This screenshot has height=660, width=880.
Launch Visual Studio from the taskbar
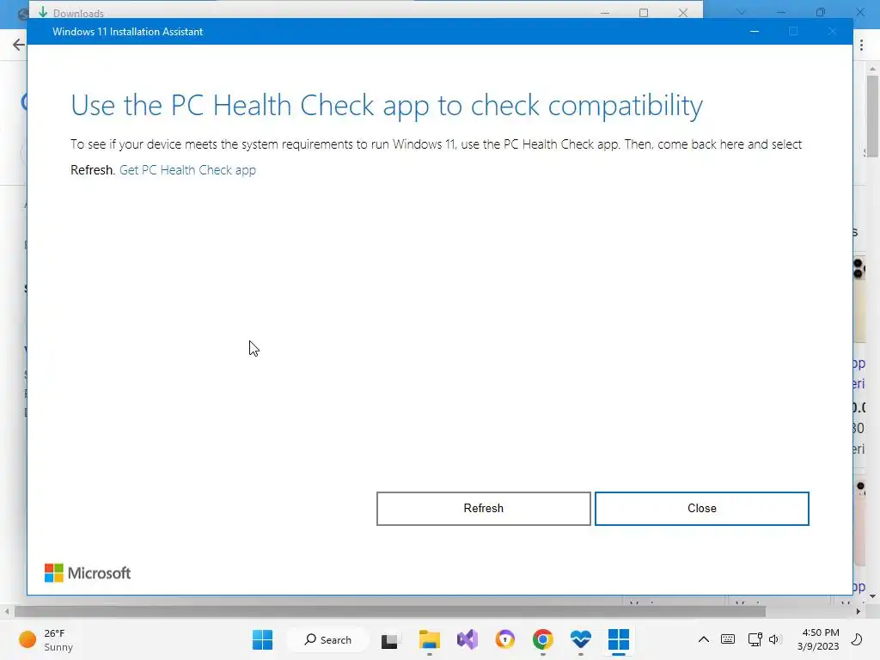(467, 639)
